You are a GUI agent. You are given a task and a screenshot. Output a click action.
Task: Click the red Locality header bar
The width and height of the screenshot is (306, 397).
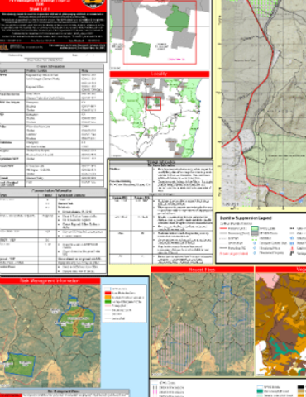point(160,74)
